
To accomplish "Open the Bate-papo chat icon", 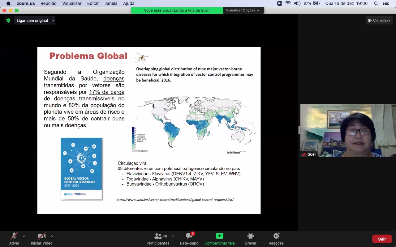I will pos(189,236).
